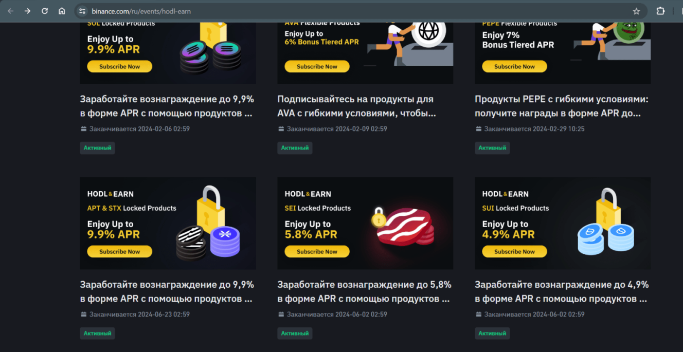Subscribe Now on SUI Locked Products banner
The image size is (683, 352).
(x=514, y=252)
